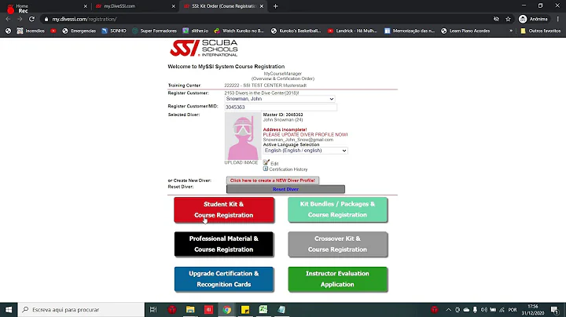Open Professional Material & Course Registration
This screenshot has width=566, height=317.
pyautogui.click(x=224, y=244)
